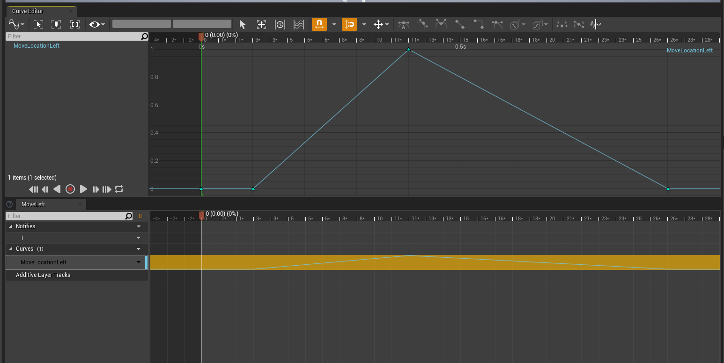Viewport: 724px width, 363px height.
Task: Select the Retime tool clock icon
Action: click(280, 24)
